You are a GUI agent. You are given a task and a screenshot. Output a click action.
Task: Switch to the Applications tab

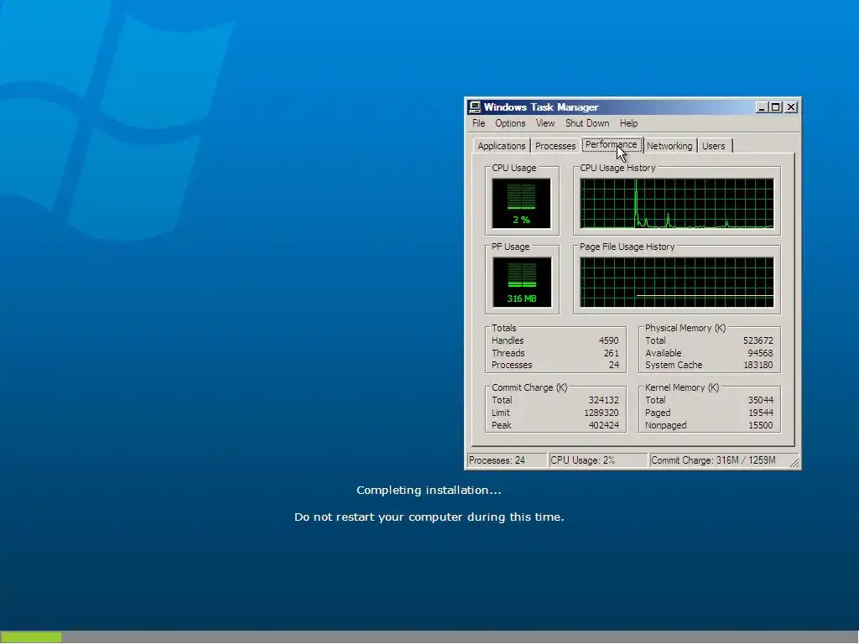(502, 146)
